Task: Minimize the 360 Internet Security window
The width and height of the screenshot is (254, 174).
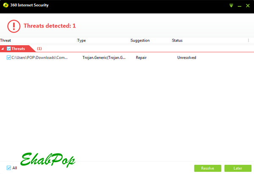Action: tap(240, 6)
